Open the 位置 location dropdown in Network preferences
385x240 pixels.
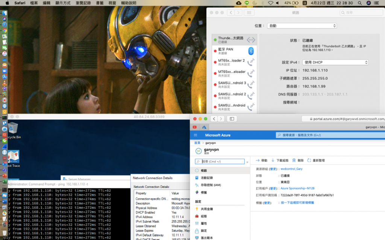click(x=302, y=26)
